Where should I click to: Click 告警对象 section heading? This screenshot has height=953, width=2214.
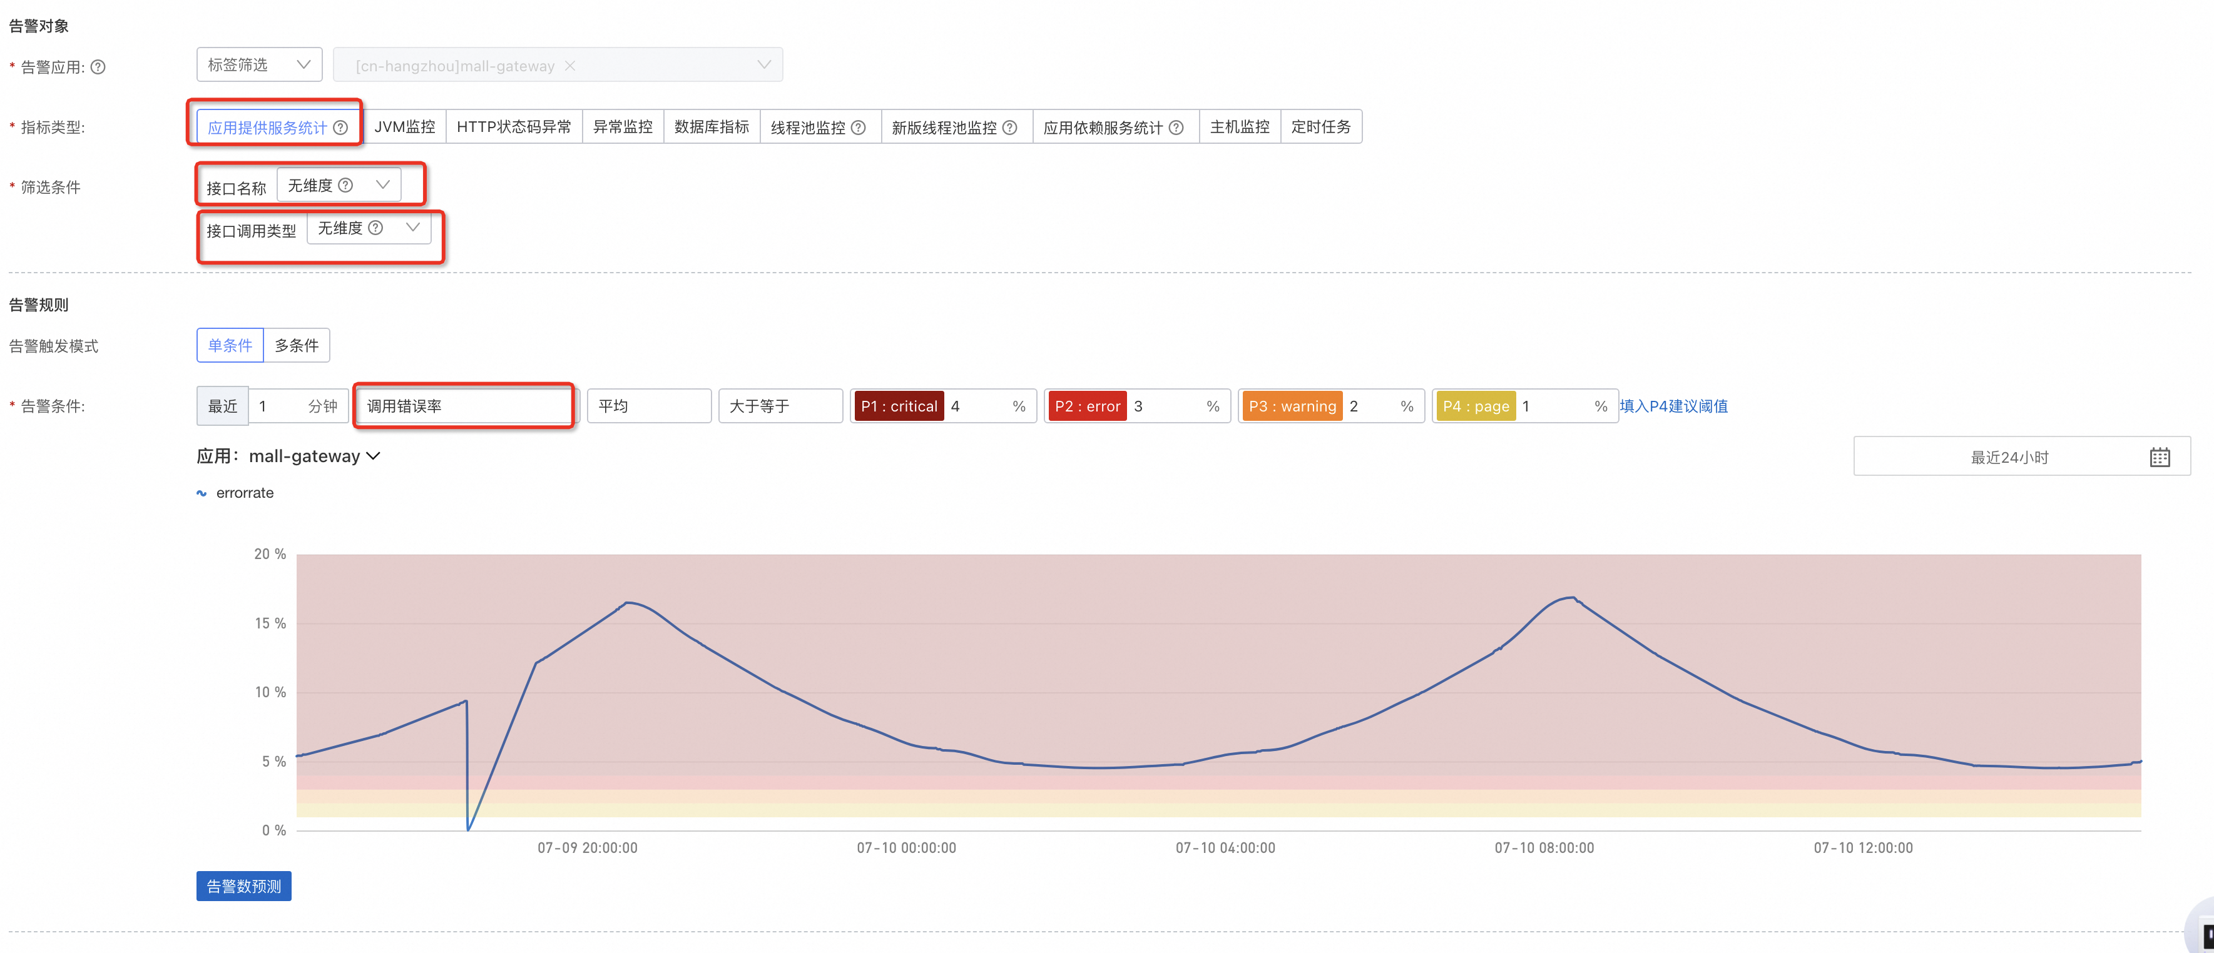click(39, 26)
